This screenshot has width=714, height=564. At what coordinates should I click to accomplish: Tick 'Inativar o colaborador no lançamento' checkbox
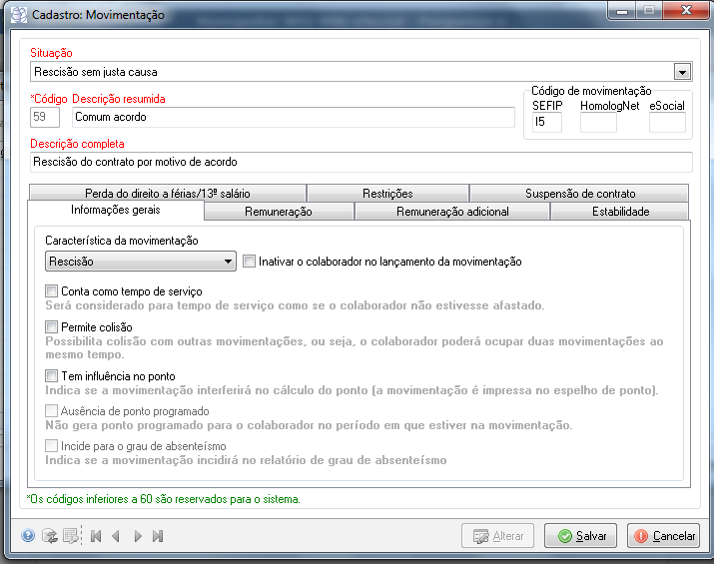[250, 262]
